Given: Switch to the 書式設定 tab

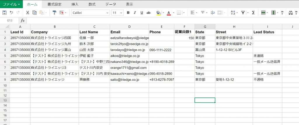Looking at the screenshot, I should click(54, 4).
